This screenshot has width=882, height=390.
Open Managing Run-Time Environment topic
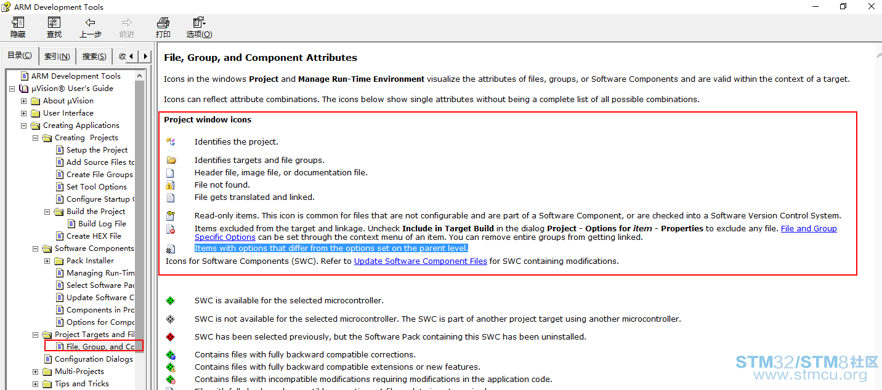point(100,273)
